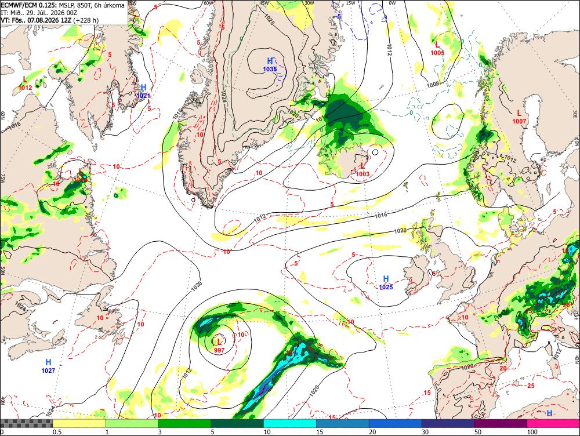Click the 1007 low marker over Scandinavia
Viewport: 580px width, 436px height.
[x=519, y=117]
